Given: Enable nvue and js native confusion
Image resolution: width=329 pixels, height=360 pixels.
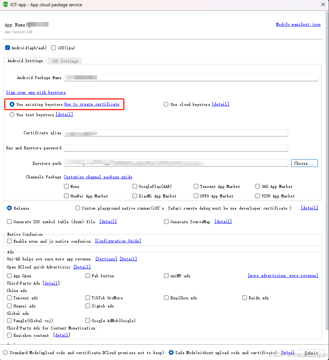Looking at the screenshot, I should tap(9, 241).
